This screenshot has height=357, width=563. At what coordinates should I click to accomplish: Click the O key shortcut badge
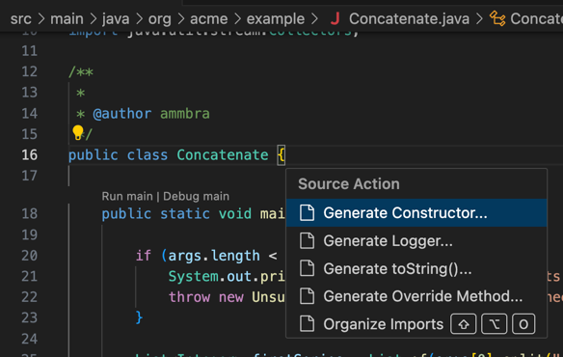[x=523, y=324]
